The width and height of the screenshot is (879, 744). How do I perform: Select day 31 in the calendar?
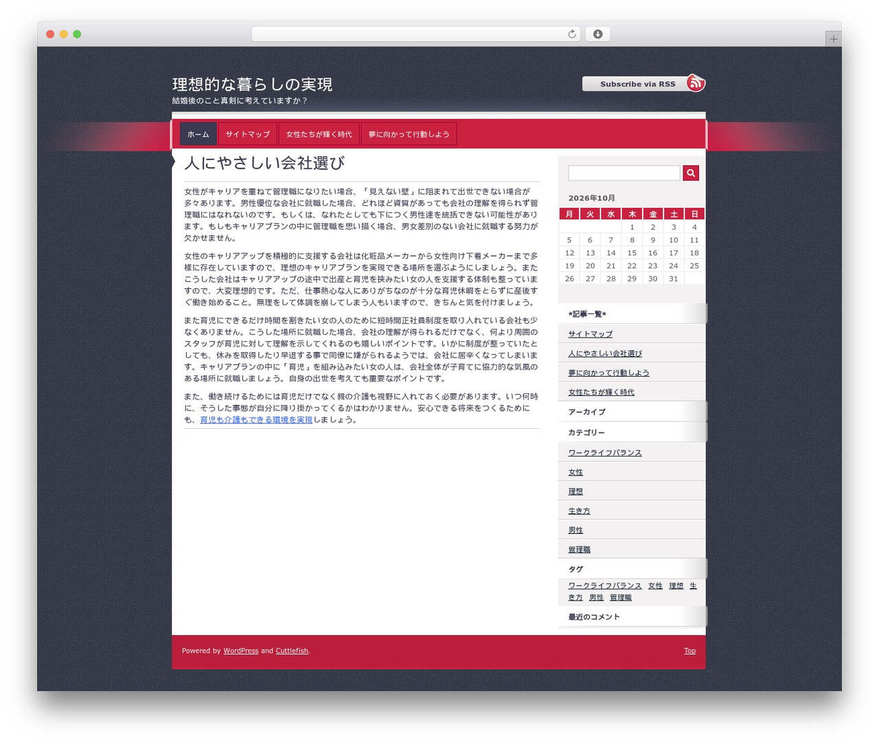(x=674, y=279)
